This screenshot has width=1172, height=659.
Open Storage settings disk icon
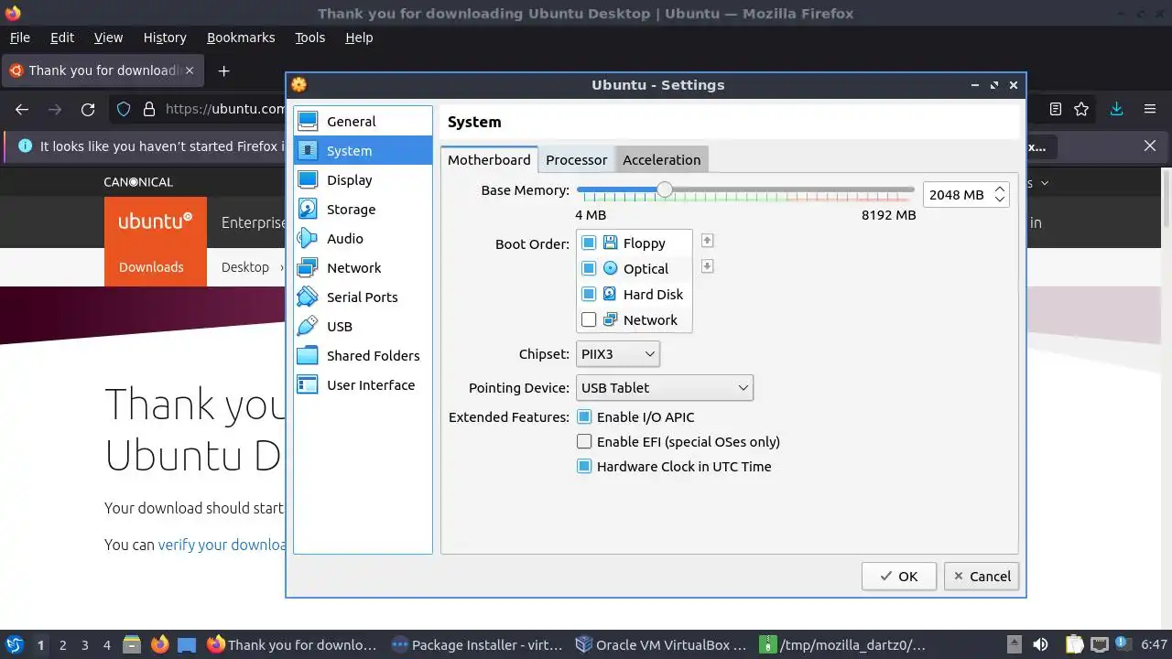tap(308, 209)
